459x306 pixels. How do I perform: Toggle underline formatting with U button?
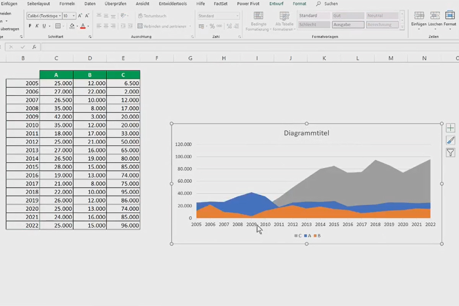click(44, 26)
